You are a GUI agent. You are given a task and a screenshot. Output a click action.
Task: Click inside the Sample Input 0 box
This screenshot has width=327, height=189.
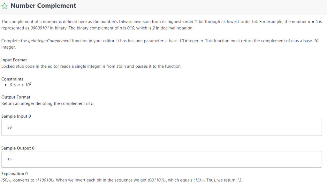point(161,127)
